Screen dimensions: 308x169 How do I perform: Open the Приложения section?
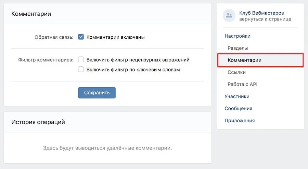click(x=240, y=120)
